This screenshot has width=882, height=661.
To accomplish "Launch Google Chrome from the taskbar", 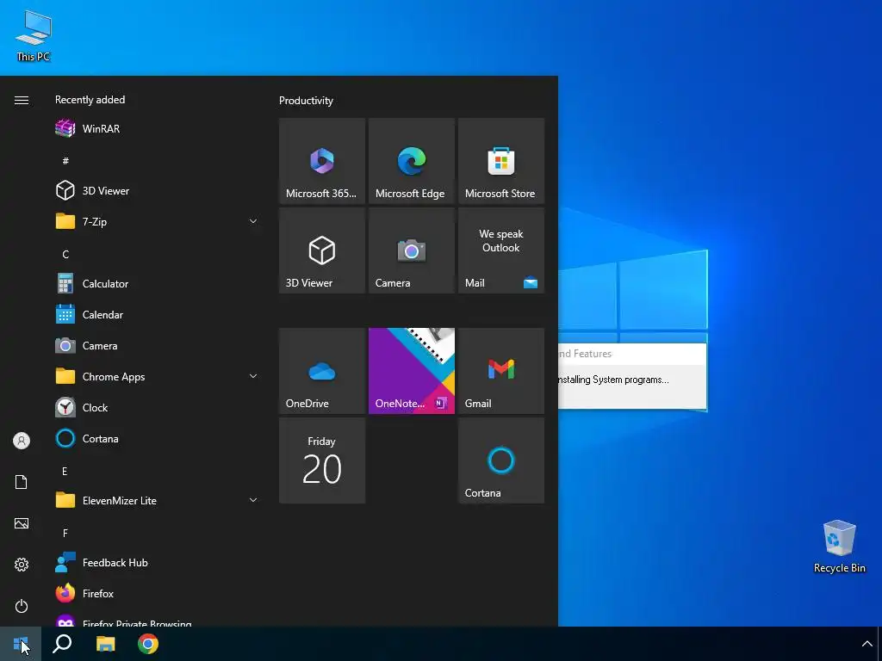I will 148,644.
